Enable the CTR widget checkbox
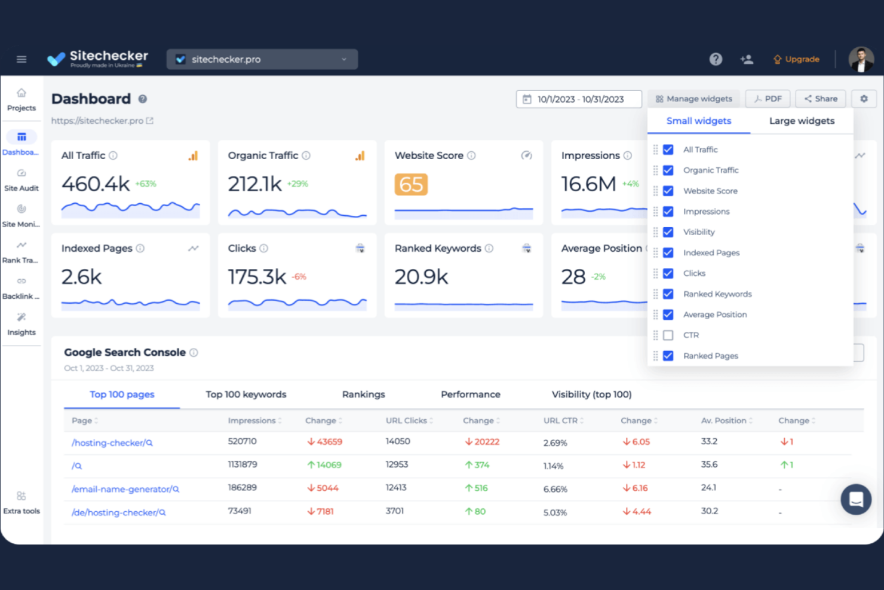The width and height of the screenshot is (884, 590). pyautogui.click(x=668, y=335)
